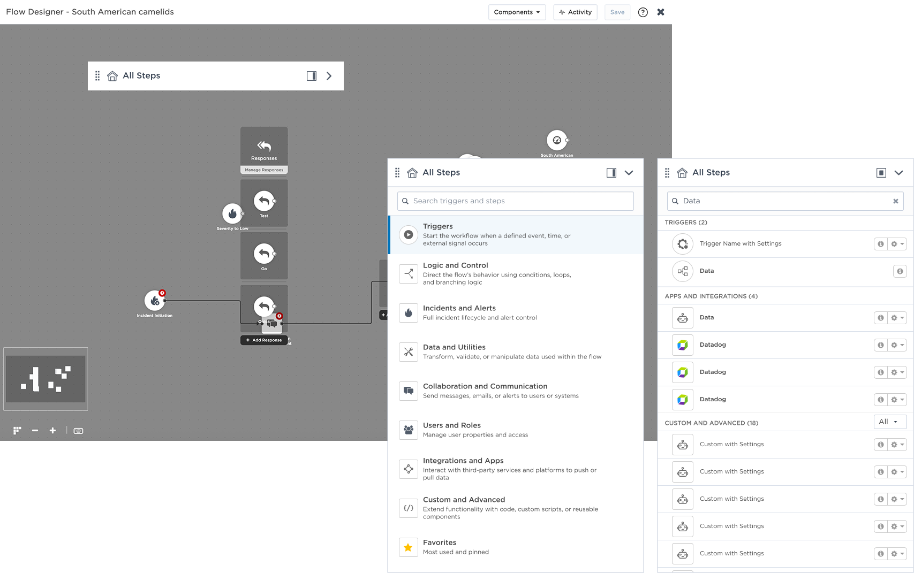Screen dimensions: 914x573
Task: Select the Severity to Low fire node
Action: pyautogui.click(x=232, y=214)
